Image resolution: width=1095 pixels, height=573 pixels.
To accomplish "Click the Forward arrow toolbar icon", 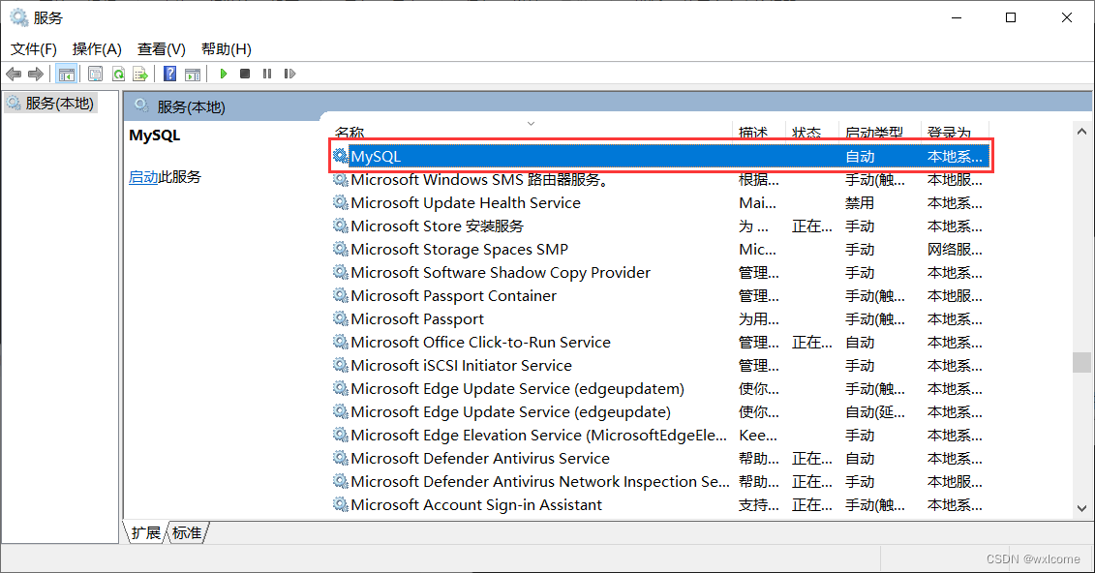I will coord(36,74).
